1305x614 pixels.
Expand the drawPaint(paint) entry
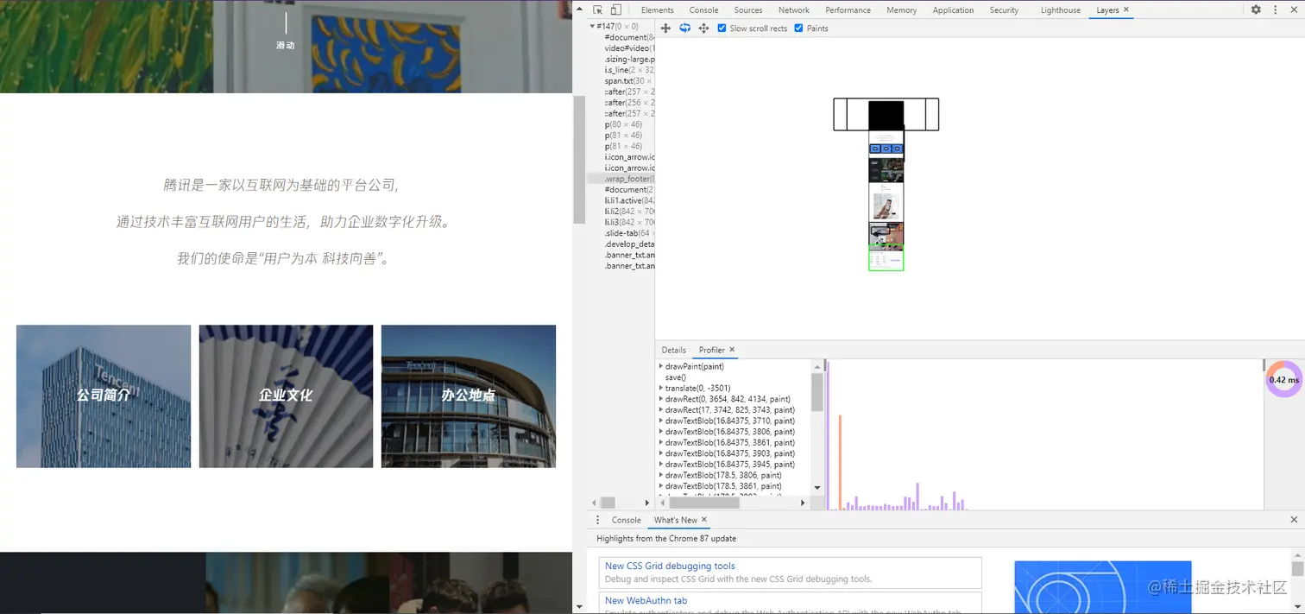(x=661, y=367)
